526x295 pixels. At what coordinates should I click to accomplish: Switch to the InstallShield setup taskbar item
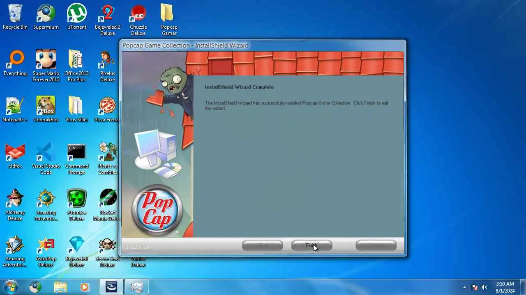coord(111,287)
